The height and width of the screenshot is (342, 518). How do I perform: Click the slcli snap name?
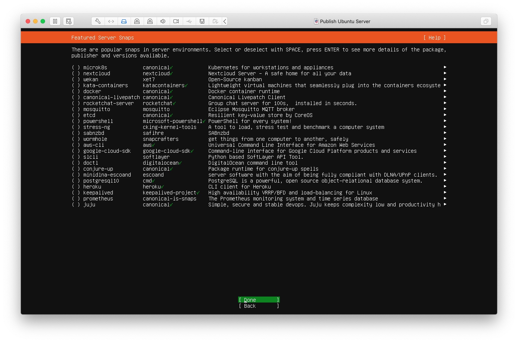(91, 157)
